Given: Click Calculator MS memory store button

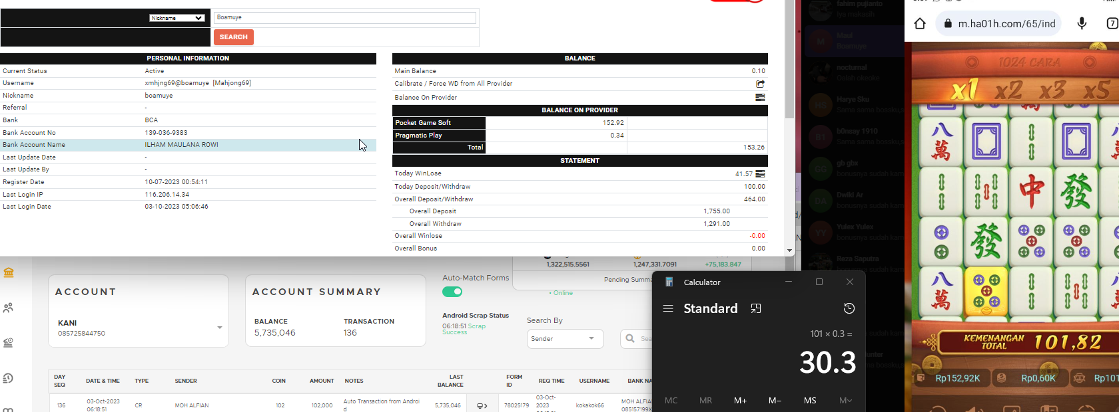Looking at the screenshot, I should point(810,401).
